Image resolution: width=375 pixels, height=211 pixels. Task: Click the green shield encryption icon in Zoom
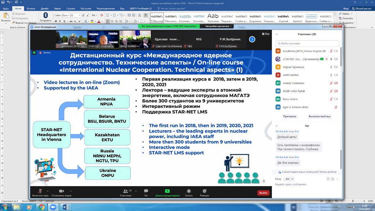[x=34, y=53]
